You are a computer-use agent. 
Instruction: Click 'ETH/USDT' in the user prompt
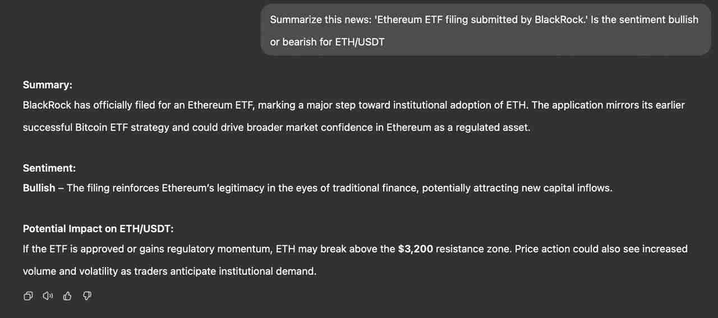tap(360, 42)
